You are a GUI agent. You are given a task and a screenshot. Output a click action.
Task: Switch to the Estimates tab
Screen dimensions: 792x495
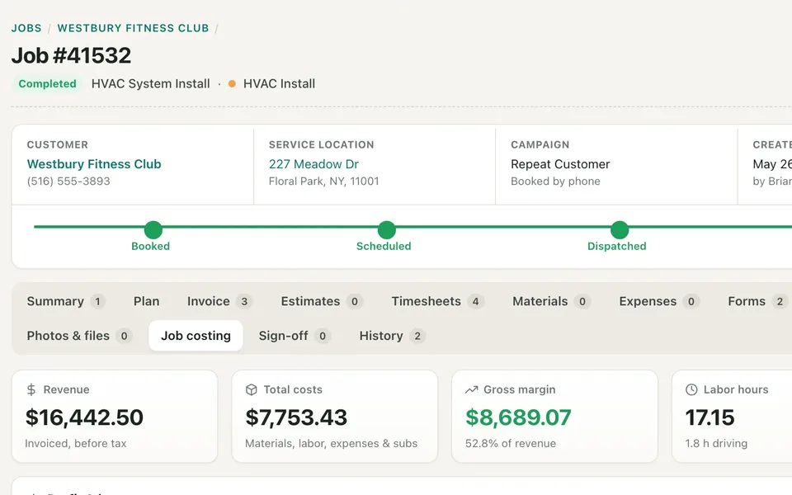tap(321, 302)
